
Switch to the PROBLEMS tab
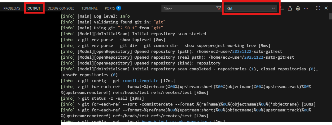click(x=12, y=8)
